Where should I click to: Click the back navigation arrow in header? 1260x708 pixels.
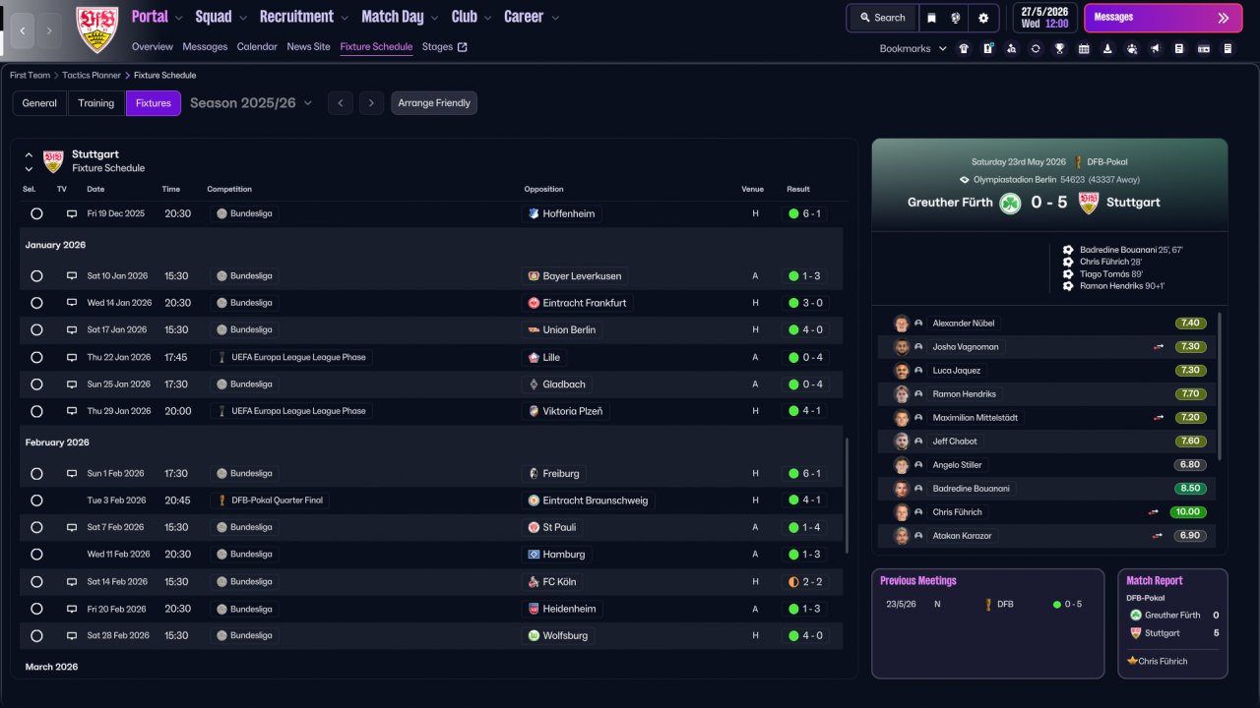[23, 30]
